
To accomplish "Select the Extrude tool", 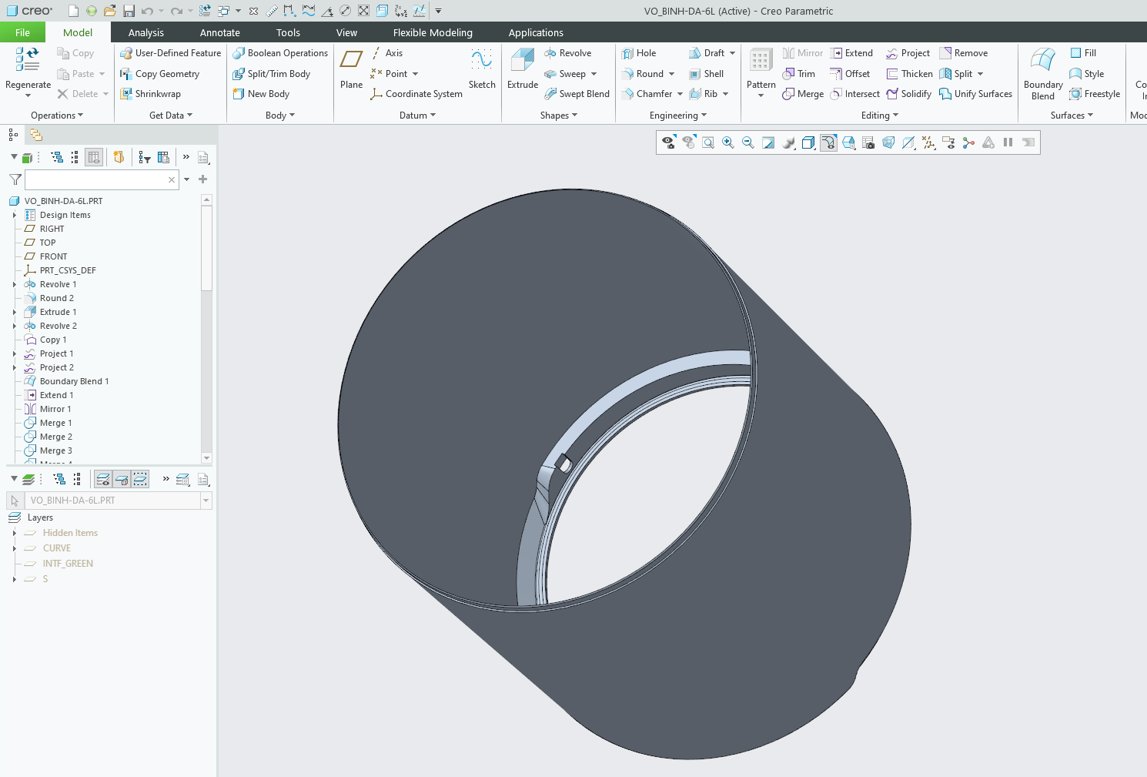I will tap(523, 68).
